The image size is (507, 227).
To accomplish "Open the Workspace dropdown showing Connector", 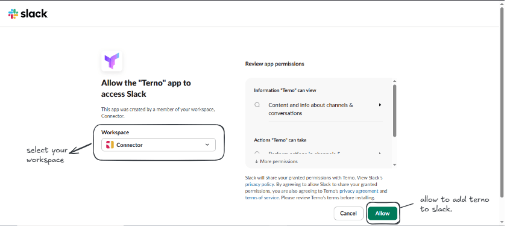I will tap(159, 145).
